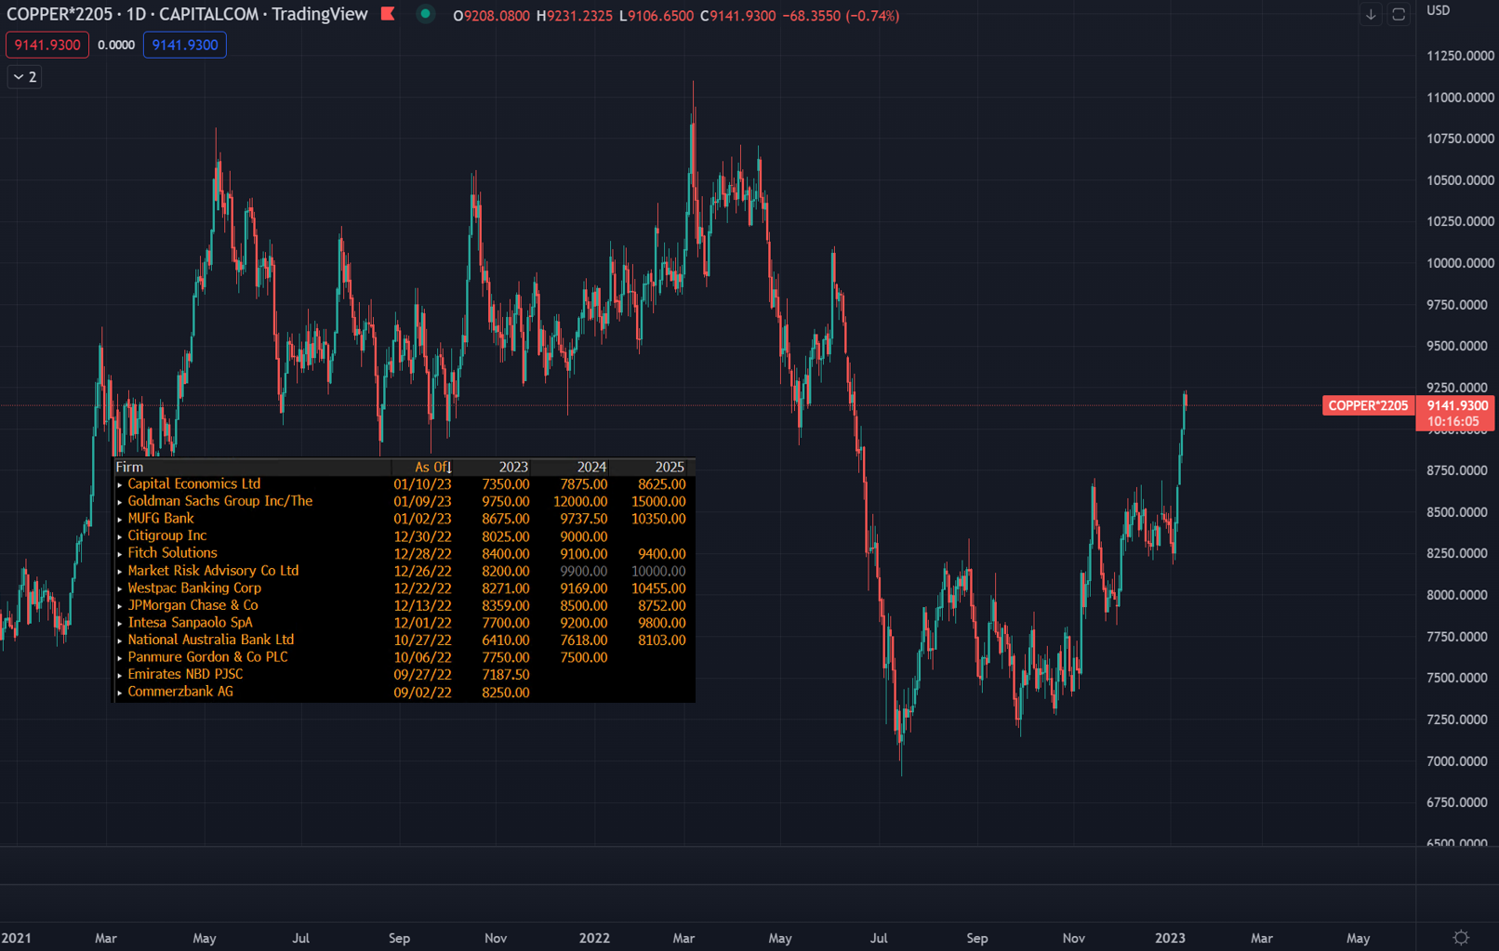Select the Market Risk Advisory Co Ltd name
This screenshot has width=1499, height=951.
213,570
